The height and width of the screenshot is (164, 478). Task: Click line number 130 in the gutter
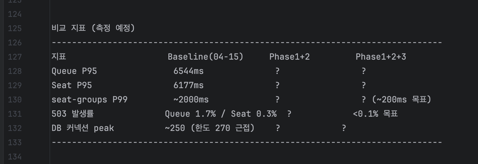(15, 100)
